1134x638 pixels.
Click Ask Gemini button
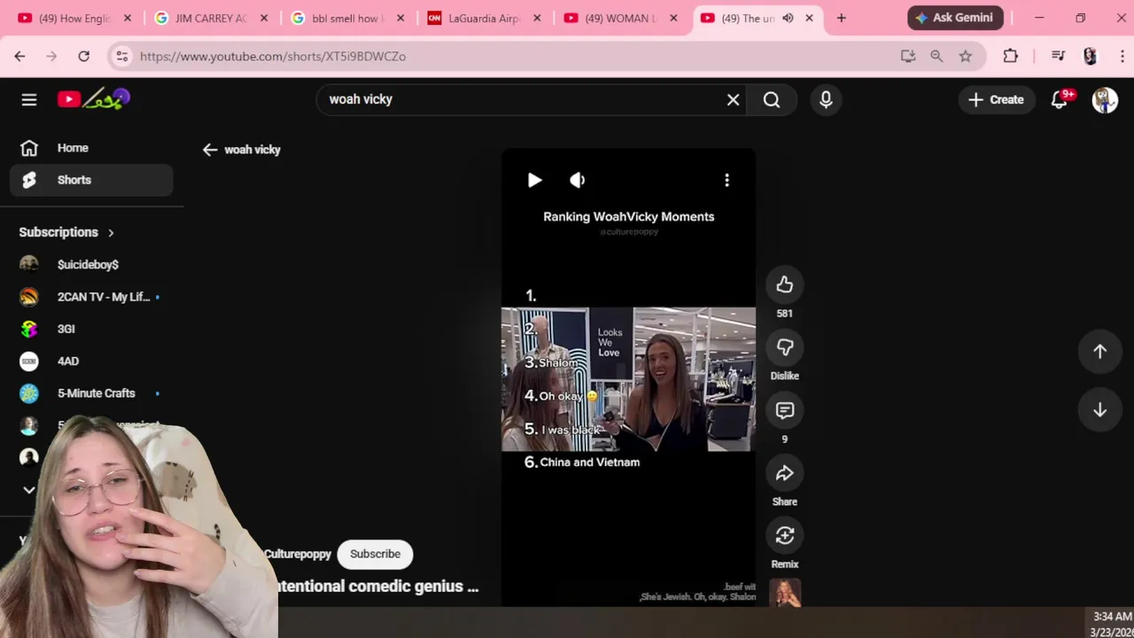(955, 18)
